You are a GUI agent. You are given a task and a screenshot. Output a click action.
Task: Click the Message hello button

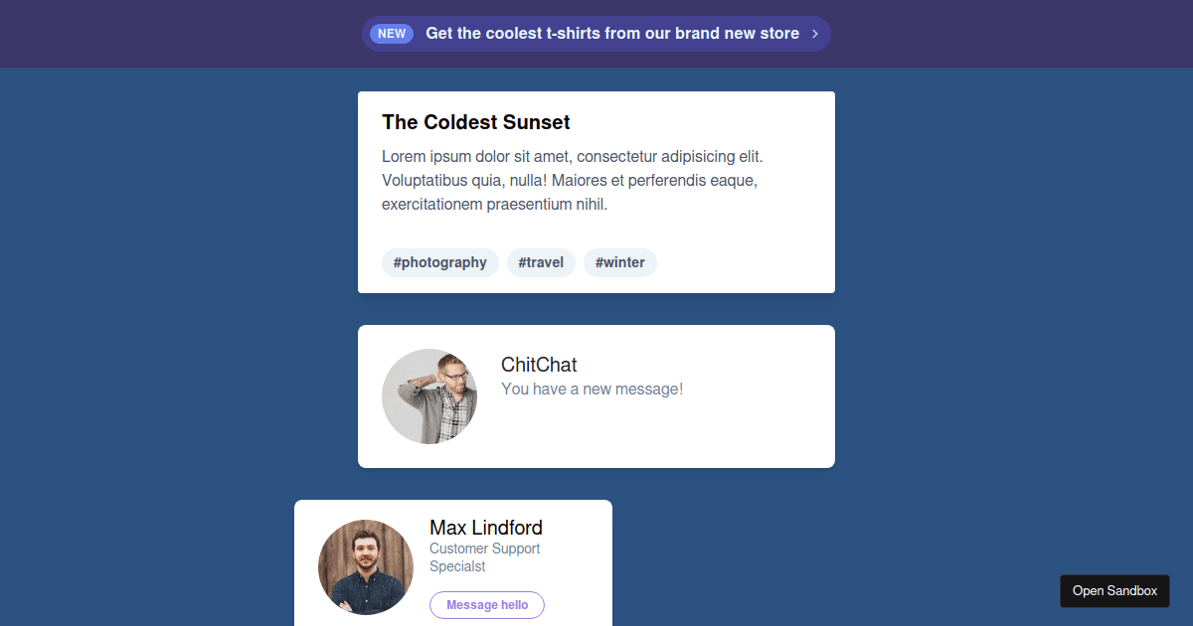[x=486, y=604]
